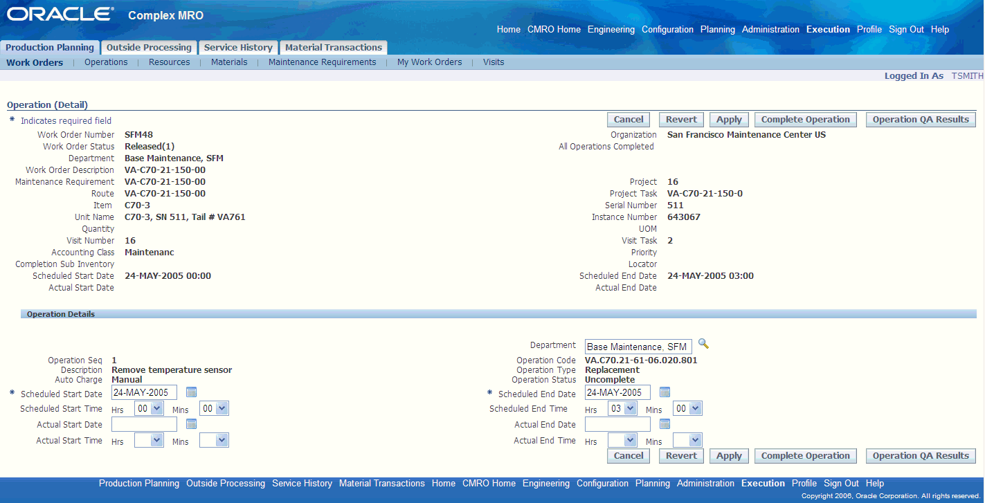Open the Materials subtab
985x503 pixels.
[x=229, y=62]
